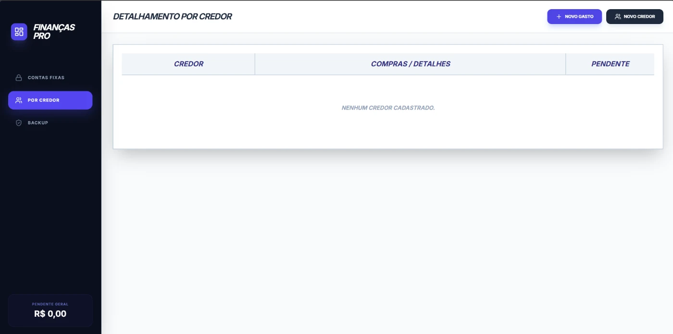This screenshot has width=673, height=334.
Task: Select the Por Credor sidebar item
Action: 44,100
